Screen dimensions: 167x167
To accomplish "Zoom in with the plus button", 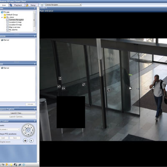I will 25,141.
